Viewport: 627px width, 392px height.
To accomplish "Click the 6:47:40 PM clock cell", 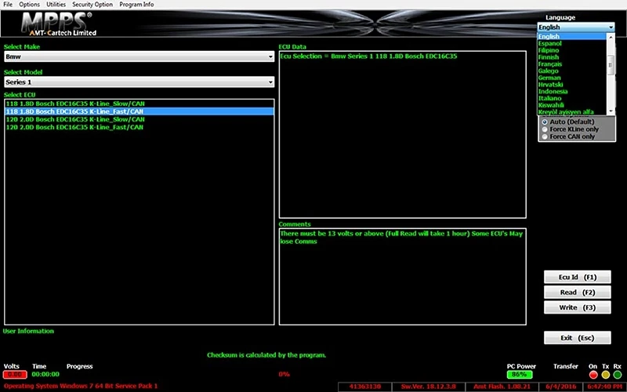I will point(604,387).
